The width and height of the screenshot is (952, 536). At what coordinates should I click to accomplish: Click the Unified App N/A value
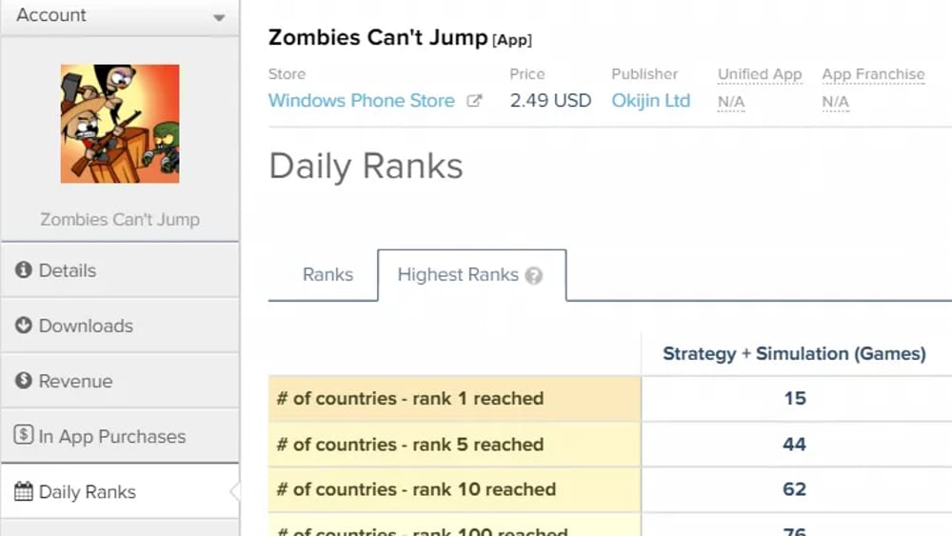(x=731, y=102)
